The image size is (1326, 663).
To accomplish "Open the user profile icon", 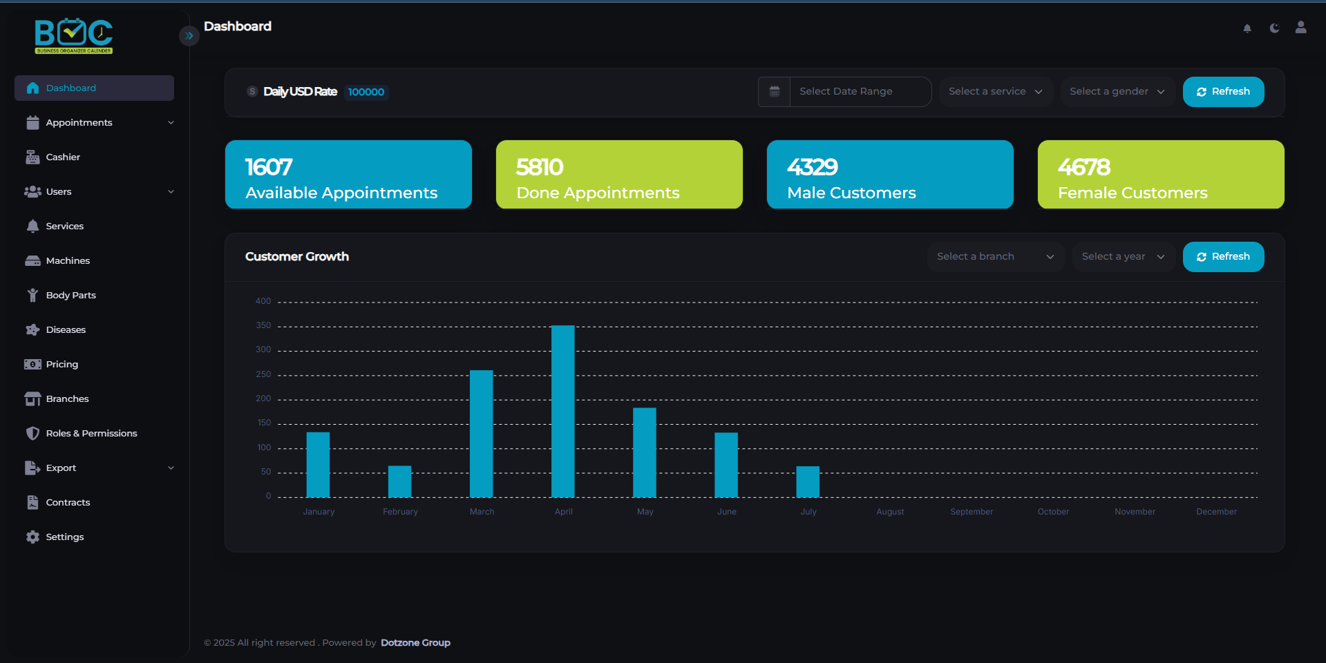I will click(1300, 28).
